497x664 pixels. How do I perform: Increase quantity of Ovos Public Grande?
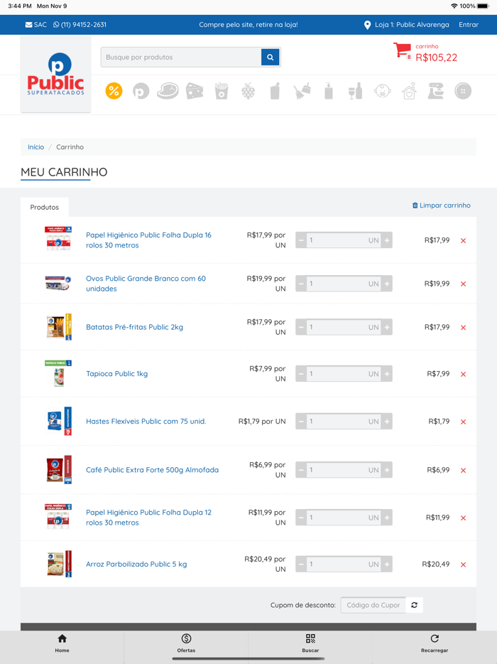click(387, 284)
